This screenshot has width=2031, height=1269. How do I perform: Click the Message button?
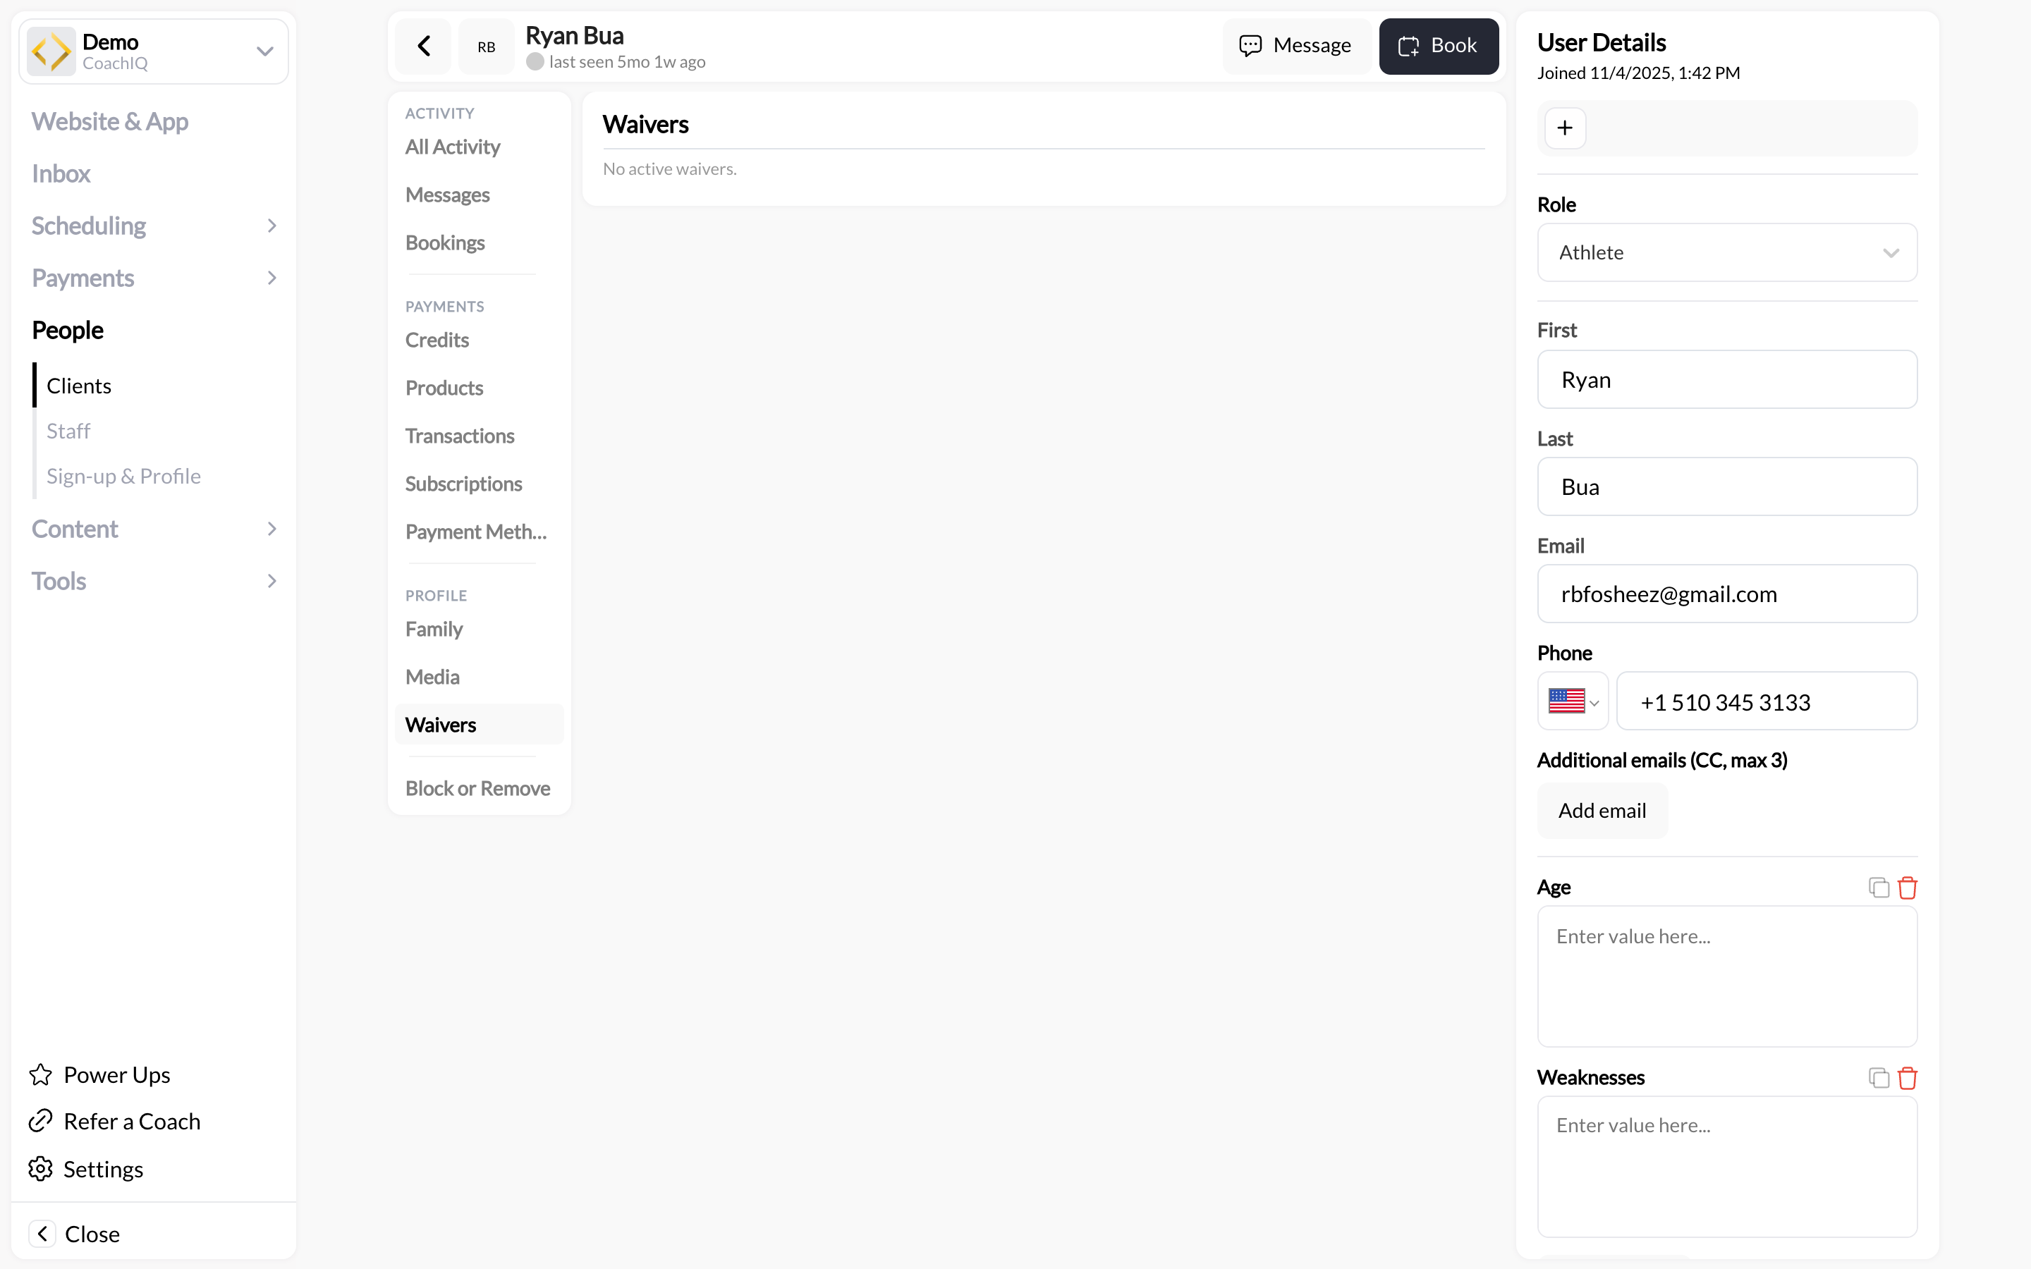pos(1295,46)
